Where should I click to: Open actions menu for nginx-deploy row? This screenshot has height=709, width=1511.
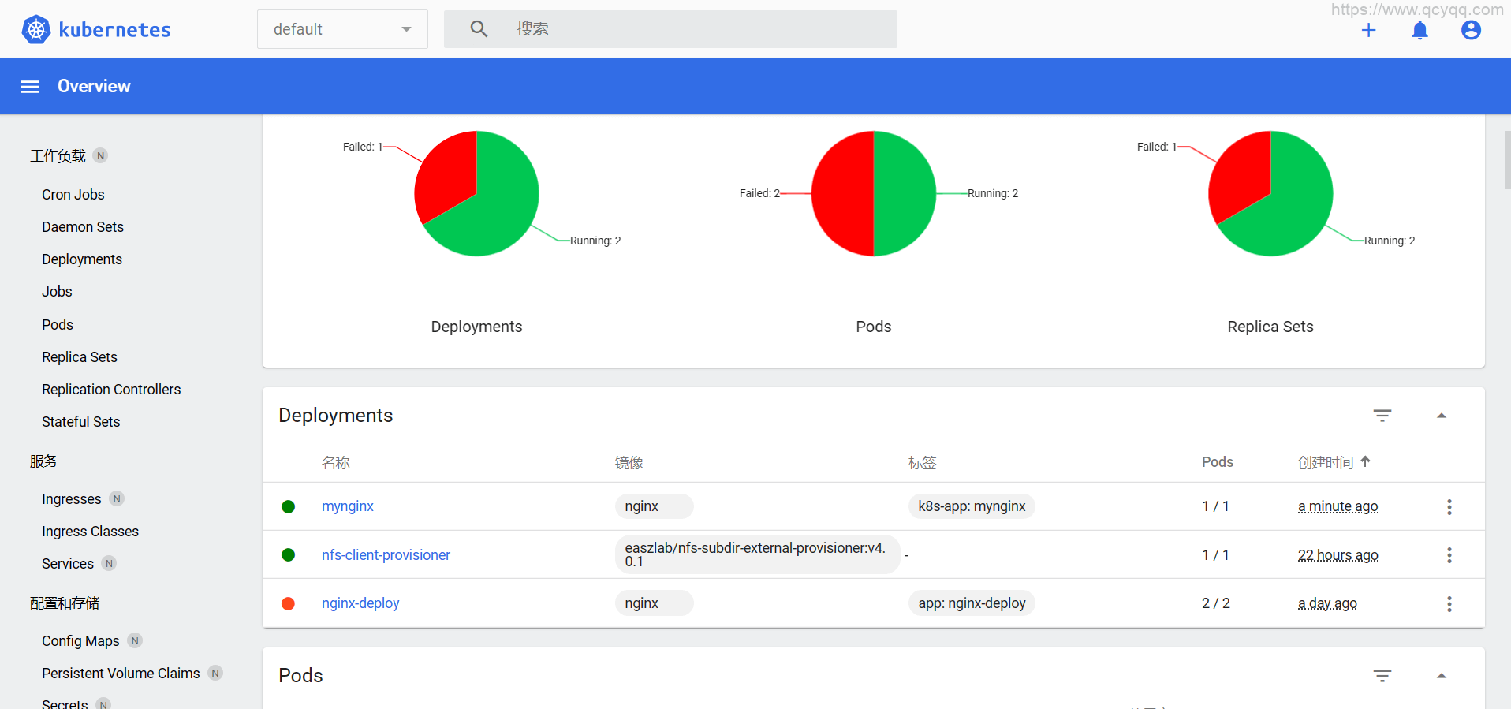[1449, 604]
